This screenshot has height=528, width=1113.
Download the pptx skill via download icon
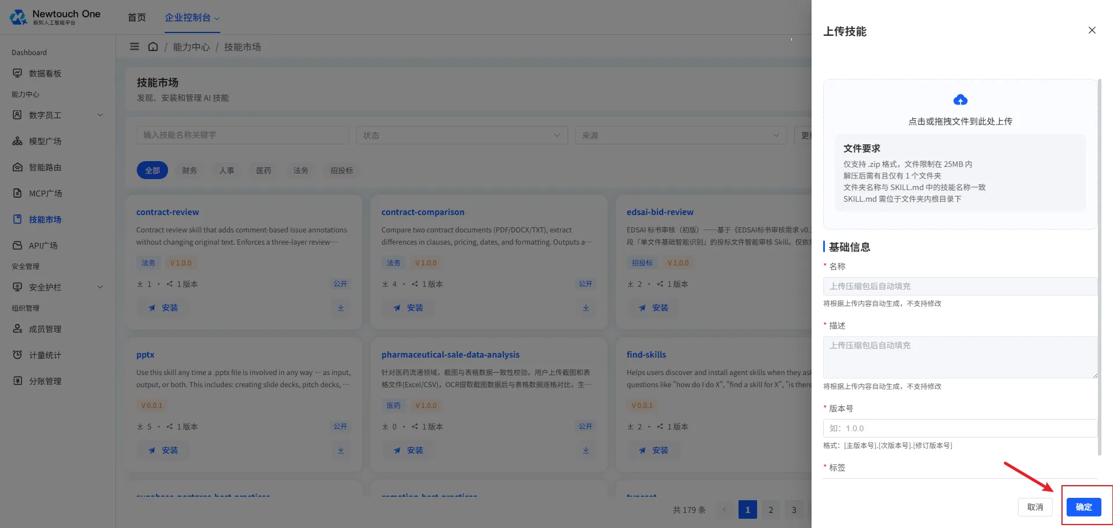[x=341, y=450]
